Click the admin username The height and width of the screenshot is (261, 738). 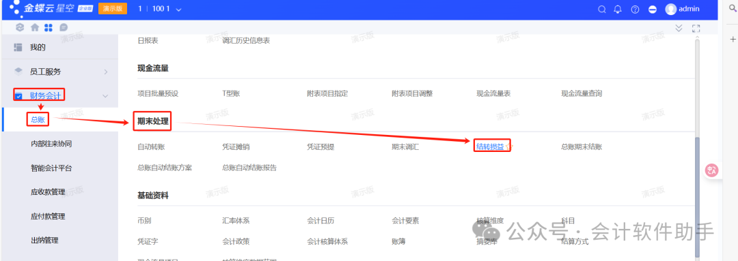pyautogui.click(x=689, y=9)
